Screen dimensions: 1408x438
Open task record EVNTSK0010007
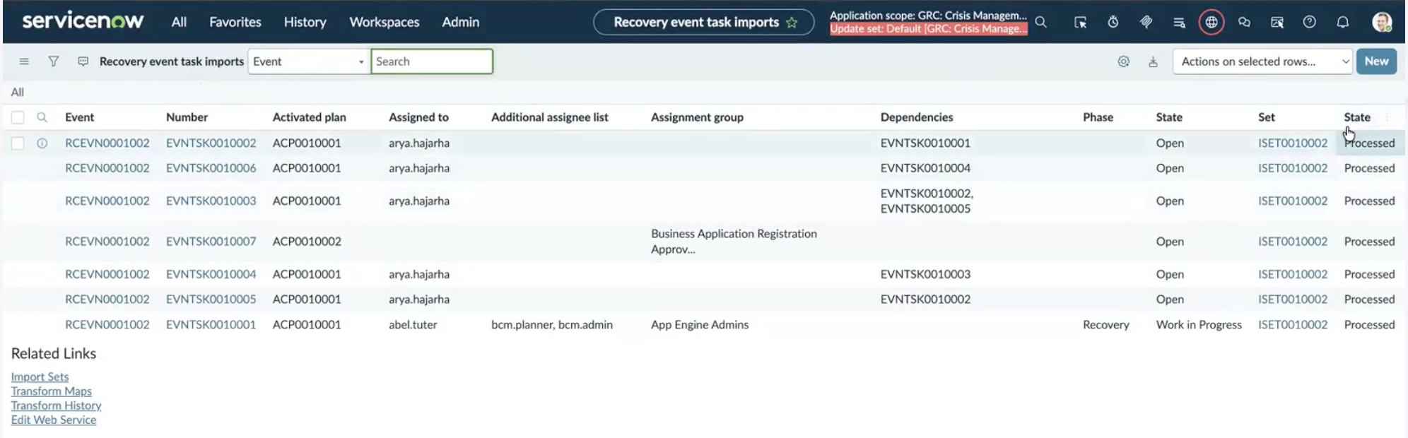(211, 242)
